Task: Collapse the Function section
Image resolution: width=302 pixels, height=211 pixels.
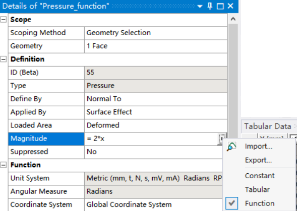Action: (4, 165)
